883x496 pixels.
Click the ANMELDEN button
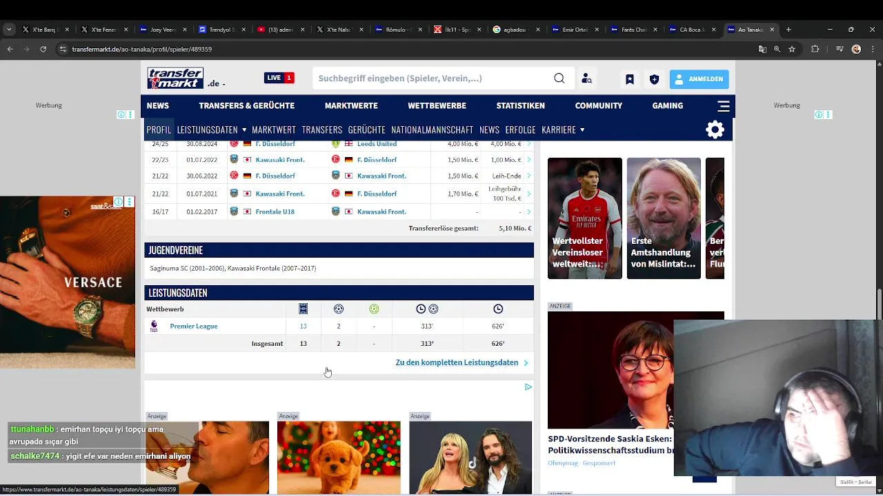[699, 79]
